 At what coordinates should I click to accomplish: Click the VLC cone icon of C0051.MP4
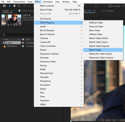5,46
